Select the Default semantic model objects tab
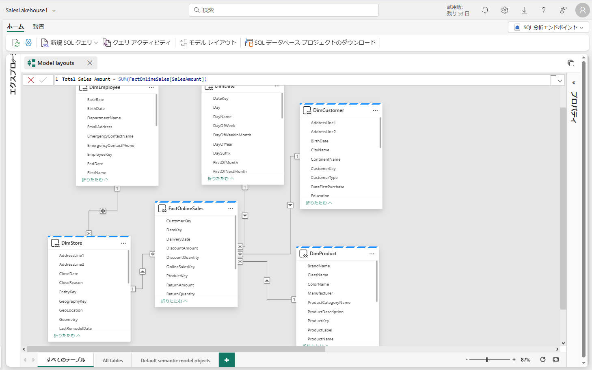Image resolution: width=592 pixels, height=370 pixels. [x=175, y=360]
